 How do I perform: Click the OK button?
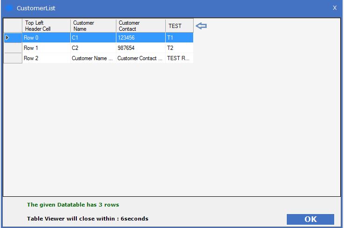tap(310, 219)
